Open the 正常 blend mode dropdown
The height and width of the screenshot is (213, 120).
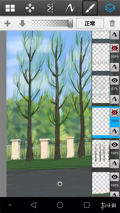90,23
